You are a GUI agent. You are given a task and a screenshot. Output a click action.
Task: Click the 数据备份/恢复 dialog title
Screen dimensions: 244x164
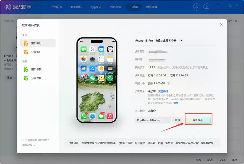31,25
